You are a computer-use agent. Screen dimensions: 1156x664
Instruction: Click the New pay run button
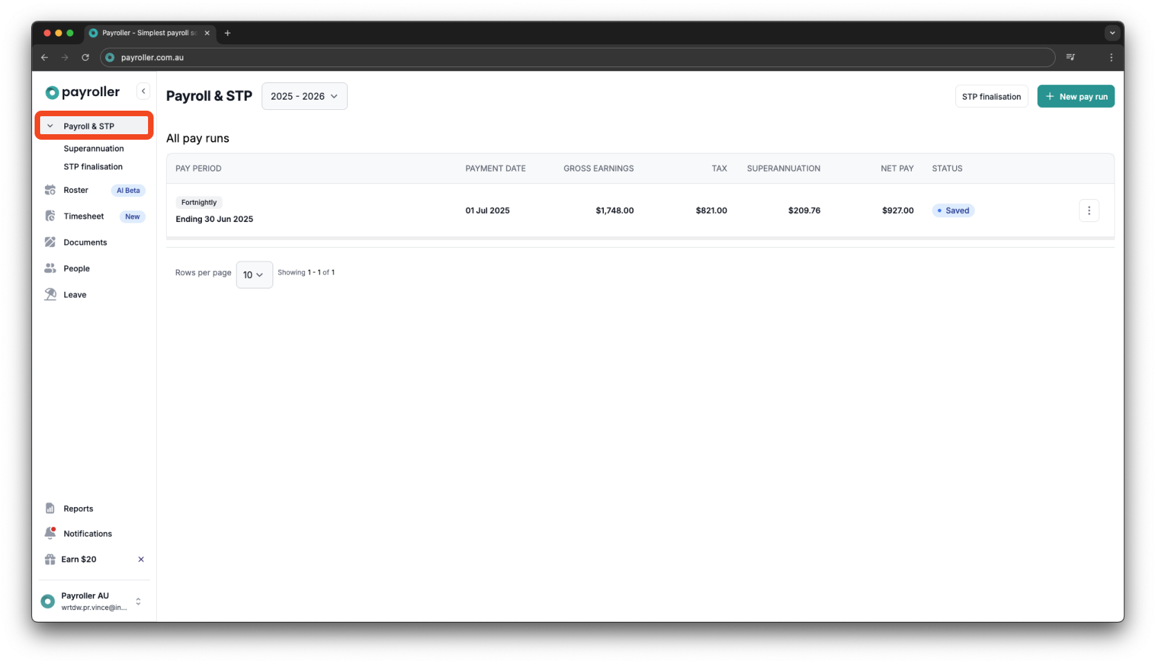tap(1076, 96)
